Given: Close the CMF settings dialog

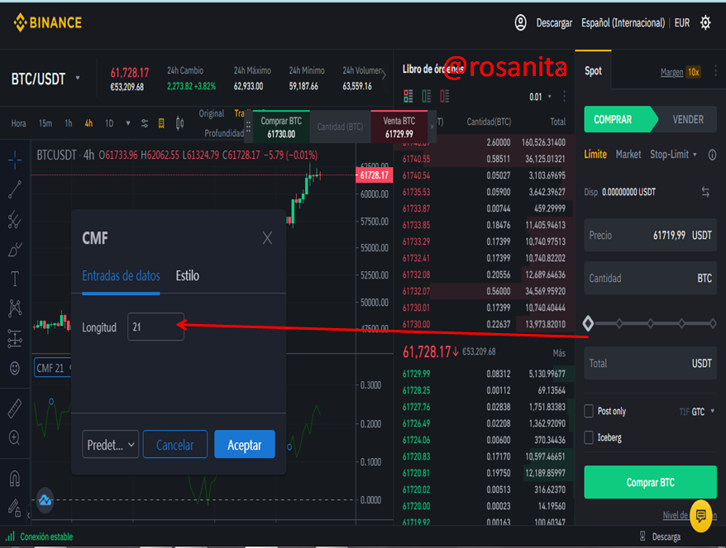Looking at the screenshot, I should coord(267,238).
